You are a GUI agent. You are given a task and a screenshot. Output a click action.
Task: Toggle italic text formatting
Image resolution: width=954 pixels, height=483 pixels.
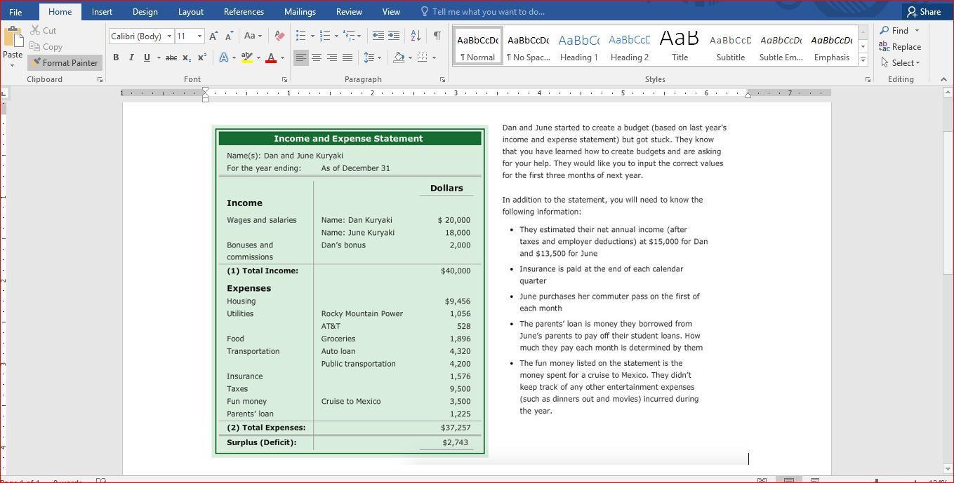[131, 57]
